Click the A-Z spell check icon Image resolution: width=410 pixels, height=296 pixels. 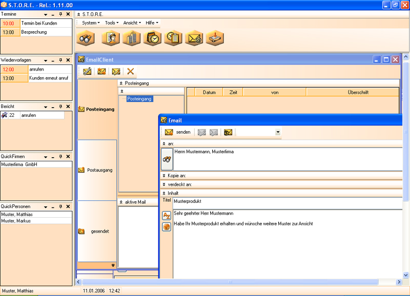pos(167,216)
